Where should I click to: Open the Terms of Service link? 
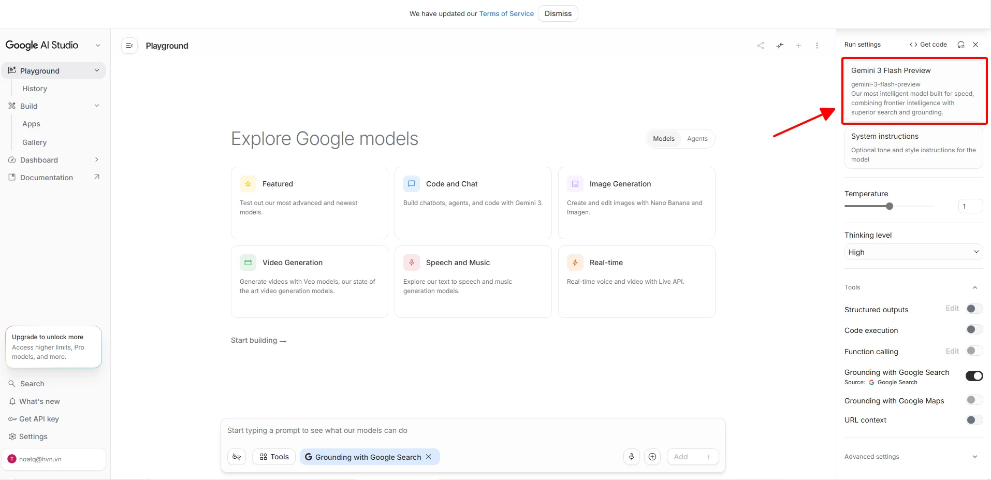pos(506,14)
